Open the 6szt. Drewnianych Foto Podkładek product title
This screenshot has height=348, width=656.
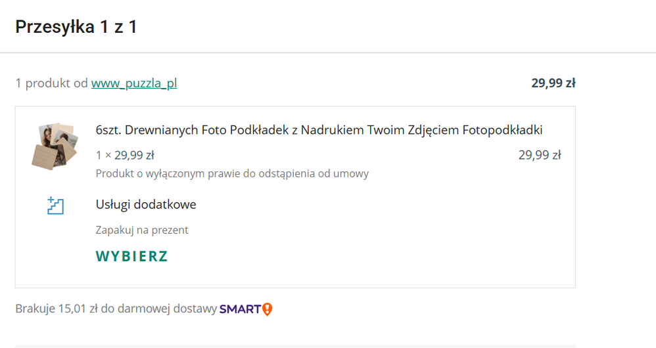pos(319,130)
